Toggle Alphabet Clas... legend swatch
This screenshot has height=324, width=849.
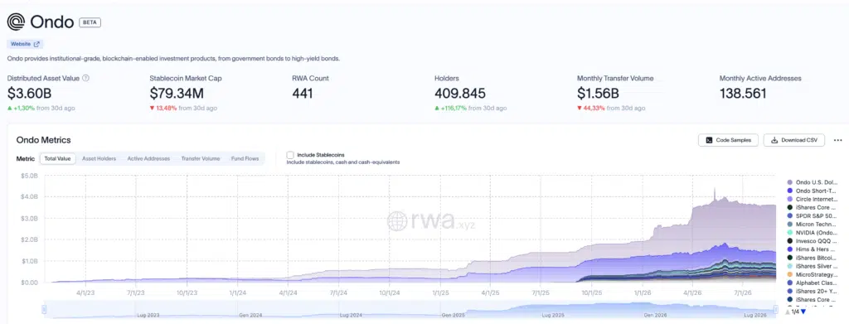coord(790,283)
